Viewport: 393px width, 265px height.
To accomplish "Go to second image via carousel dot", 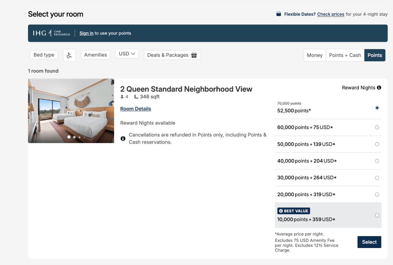I will point(74,137).
